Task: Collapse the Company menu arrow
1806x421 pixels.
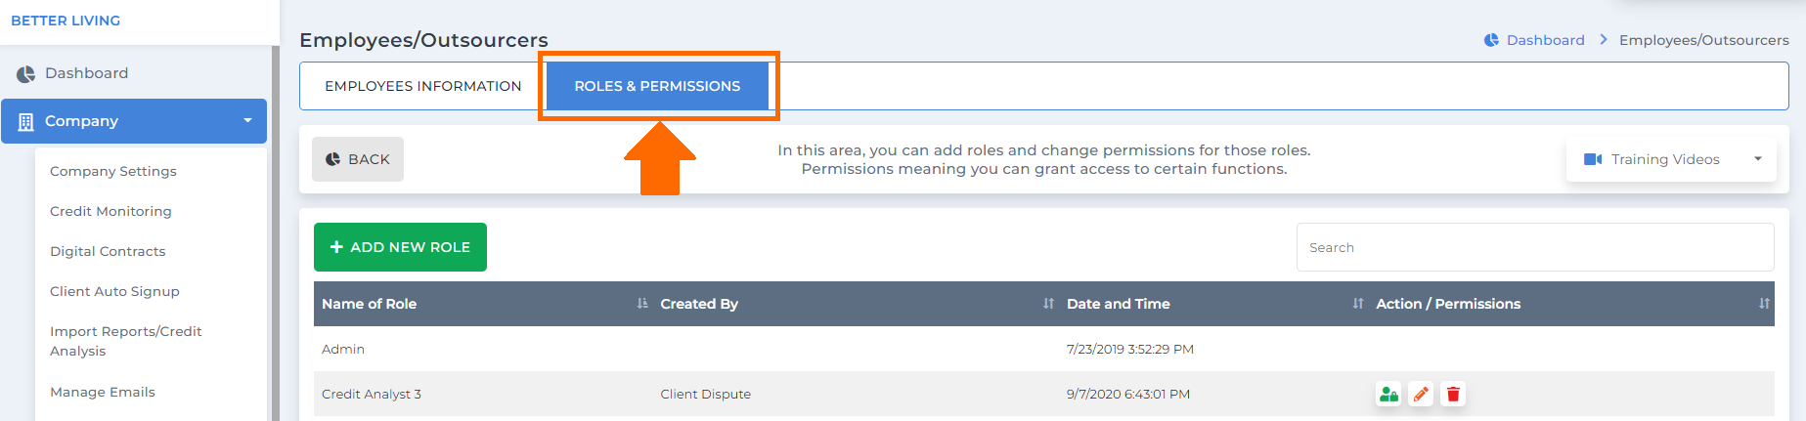Action: [247, 121]
